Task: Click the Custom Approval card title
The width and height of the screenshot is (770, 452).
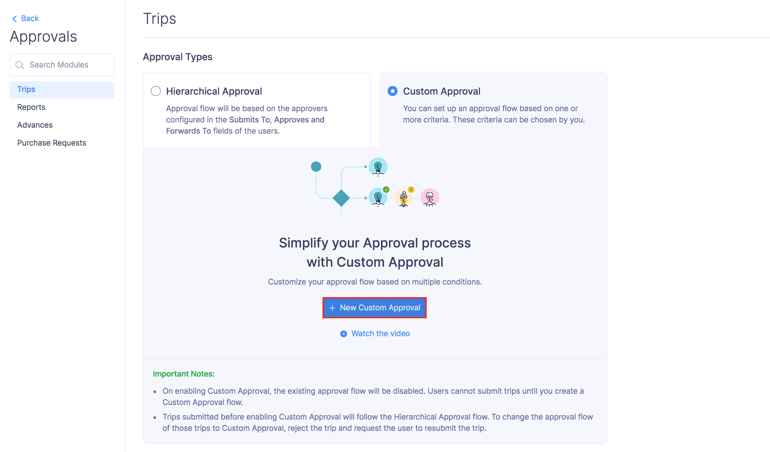Action: tap(442, 91)
